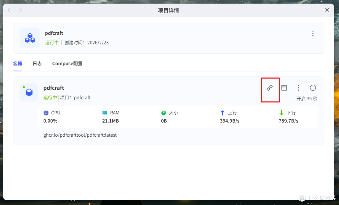Open the project header three-dot options menu

click(313, 33)
